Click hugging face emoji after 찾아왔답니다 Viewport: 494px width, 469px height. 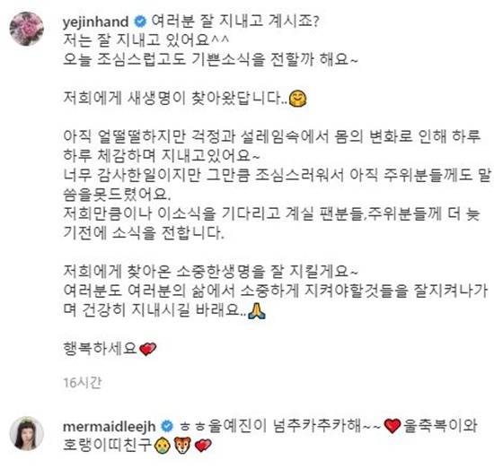[x=298, y=99]
